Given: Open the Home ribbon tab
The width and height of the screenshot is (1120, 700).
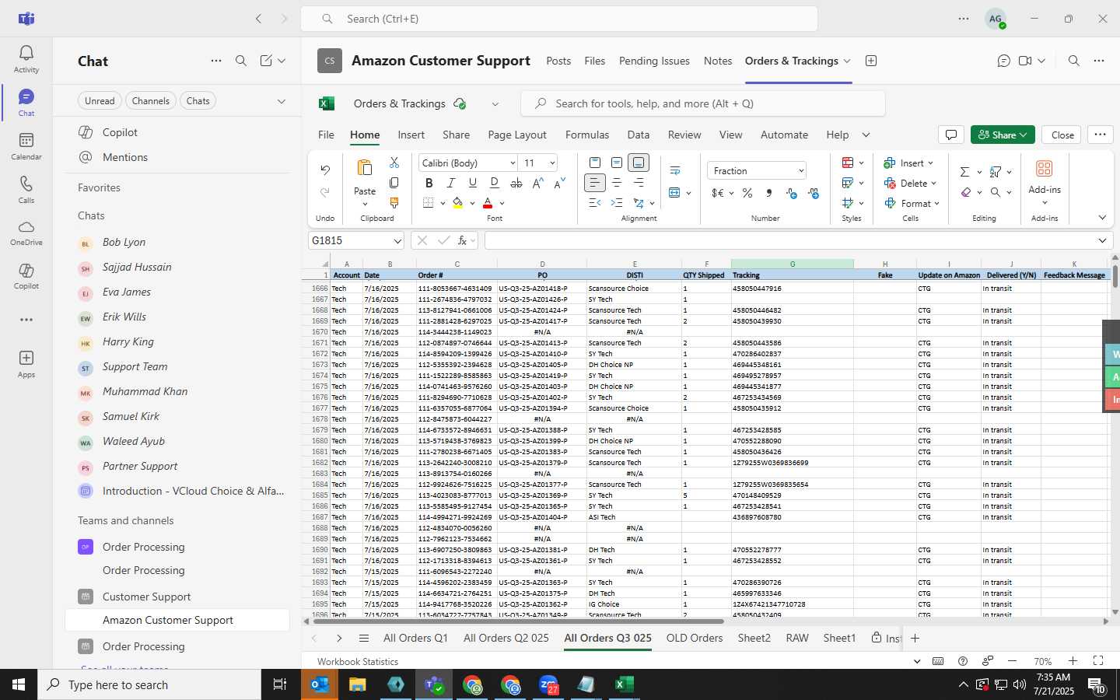Looking at the screenshot, I should click(x=365, y=135).
